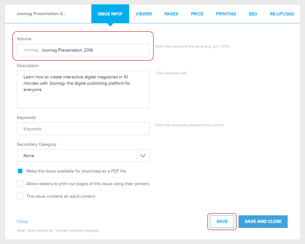Open the SEO tab
Image resolution: width=305 pixels, height=244 pixels.
(x=253, y=14)
